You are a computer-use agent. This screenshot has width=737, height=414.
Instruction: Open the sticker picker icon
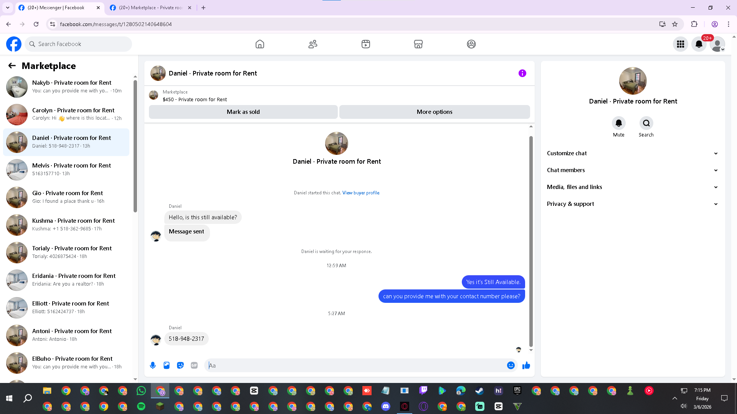180,365
